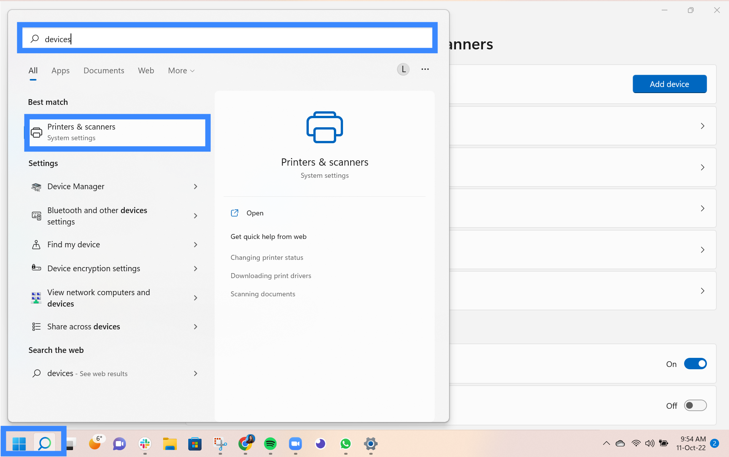Image resolution: width=729 pixels, height=457 pixels.
Task: Open WhatsApp from the taskbar
Action: (346, 443)
